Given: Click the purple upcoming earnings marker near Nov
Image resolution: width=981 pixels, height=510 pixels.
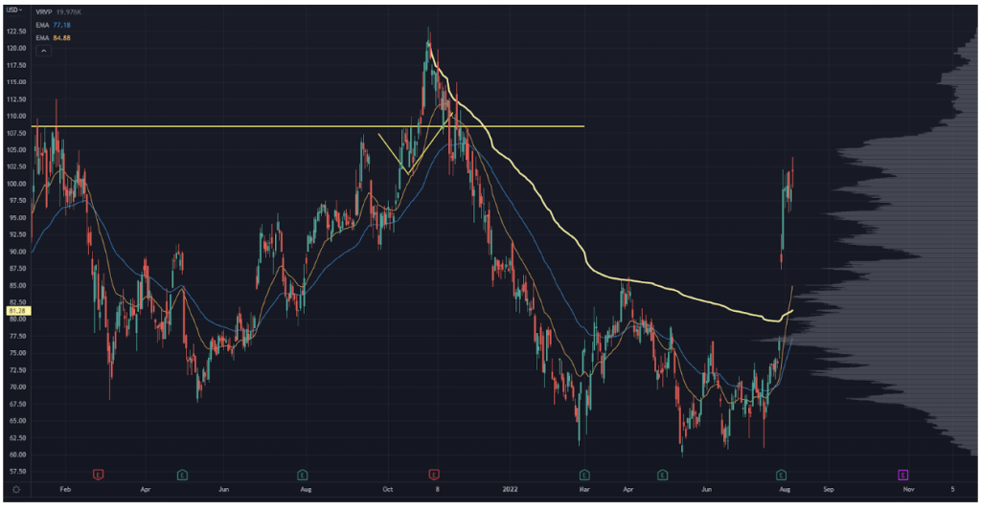Looking at the screenshot, I should pyautogui.click(x=902, y=475).
